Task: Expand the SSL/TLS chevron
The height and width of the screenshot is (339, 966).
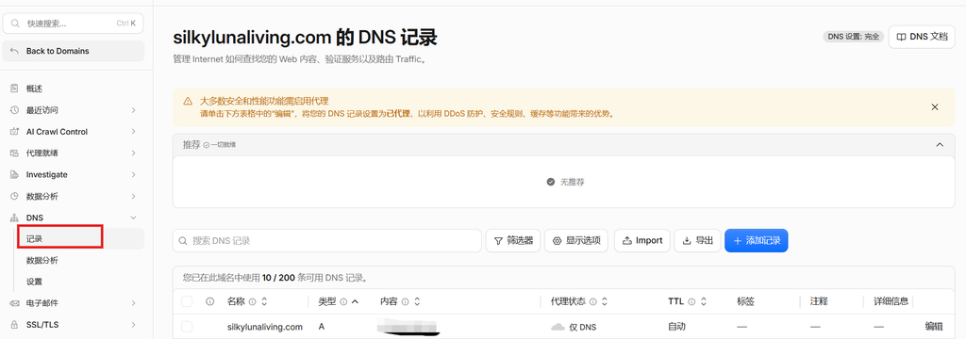Action: [134, 324]
